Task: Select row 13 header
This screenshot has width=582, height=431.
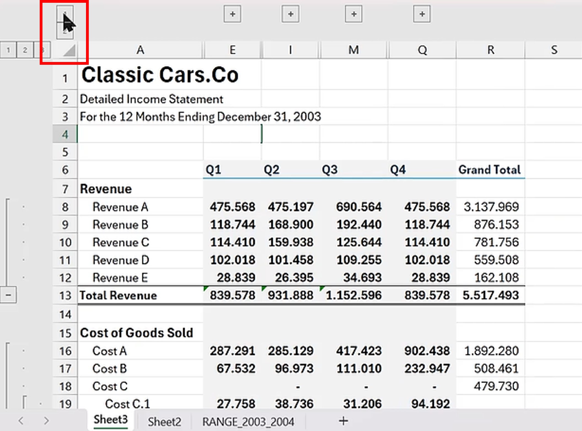Action: pyautogui.click(x=65, y=295)
